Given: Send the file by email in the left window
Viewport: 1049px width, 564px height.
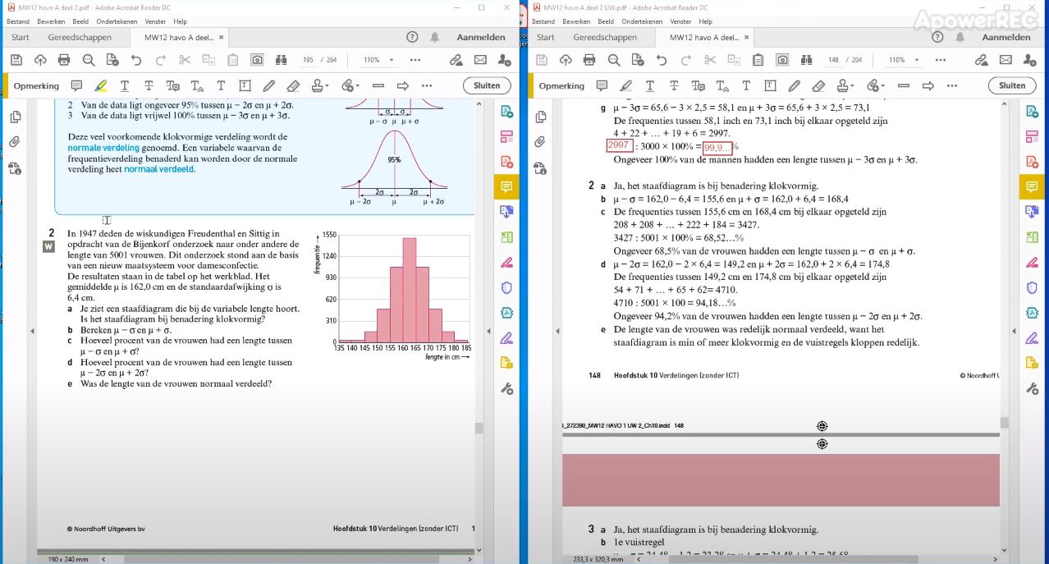Looking at the screenshot, I should 480,60.
